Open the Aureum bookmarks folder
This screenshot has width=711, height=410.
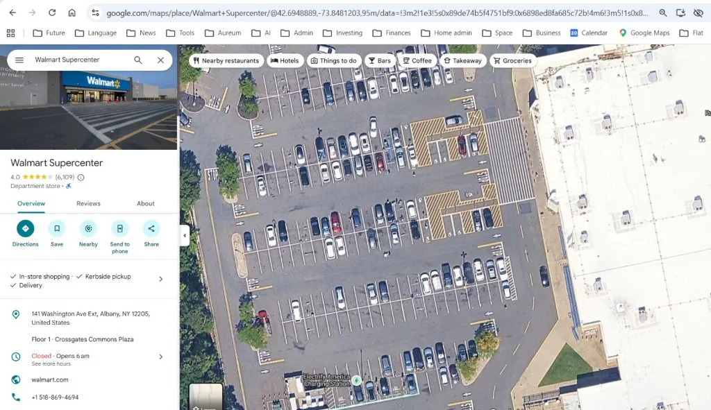pos(223,33)
